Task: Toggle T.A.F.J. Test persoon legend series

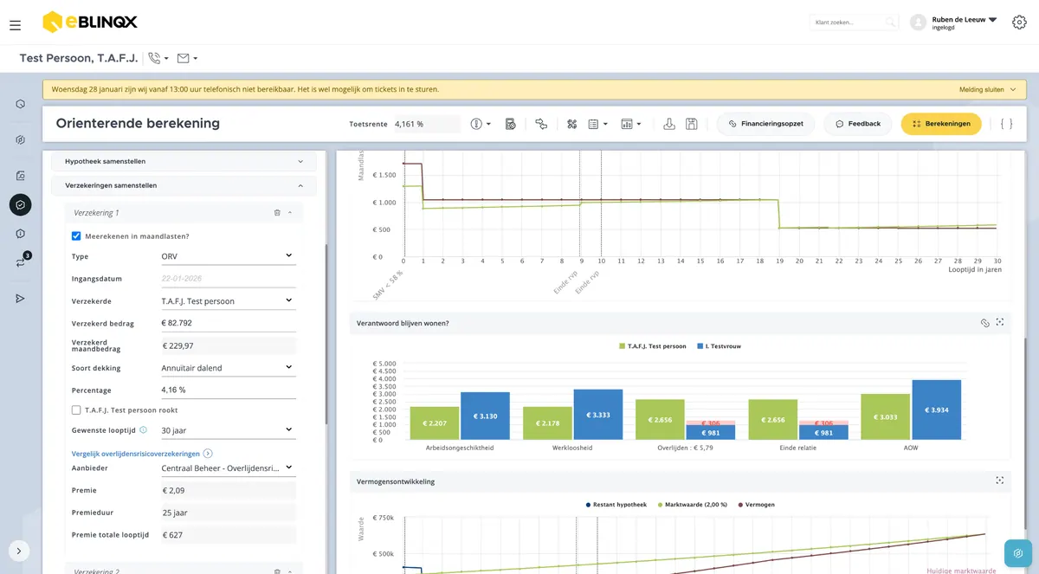Action: pyautogui.click(x=652, y=346)
